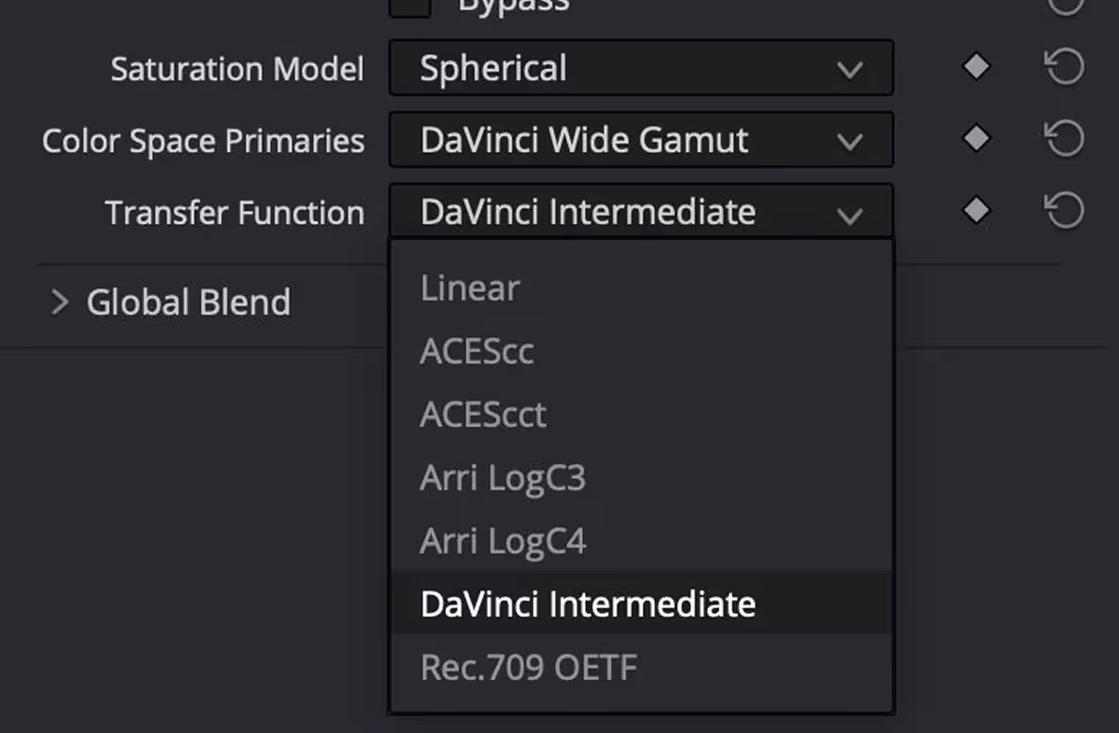Reset the Saturation Model parameter
This screenshot has width=1119, height=733.
click(x=1064, y=67)
